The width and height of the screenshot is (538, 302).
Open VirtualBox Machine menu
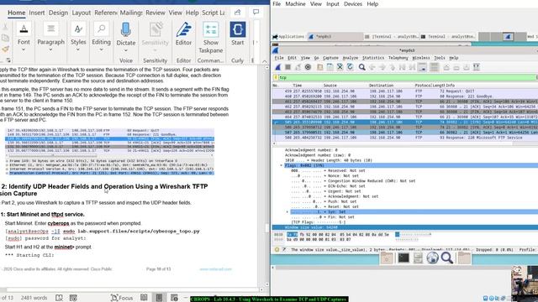pyautogui.click(x=295, y=4)
